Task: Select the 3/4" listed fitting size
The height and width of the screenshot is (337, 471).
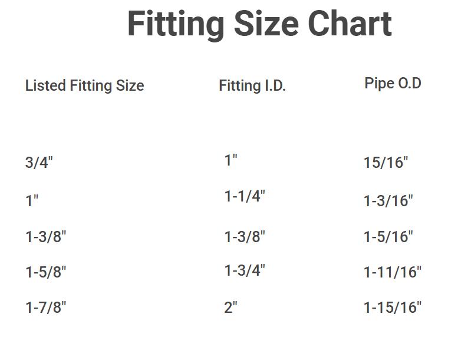Action: pyautogui.click(x=39, y=163)
